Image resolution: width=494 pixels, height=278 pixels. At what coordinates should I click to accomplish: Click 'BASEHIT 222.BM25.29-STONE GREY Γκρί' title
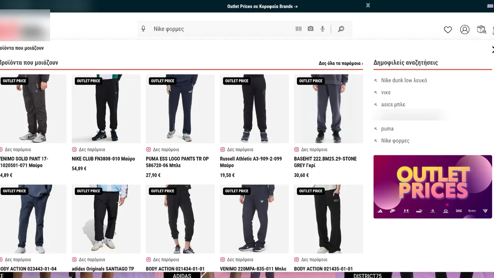pos(325,162)
